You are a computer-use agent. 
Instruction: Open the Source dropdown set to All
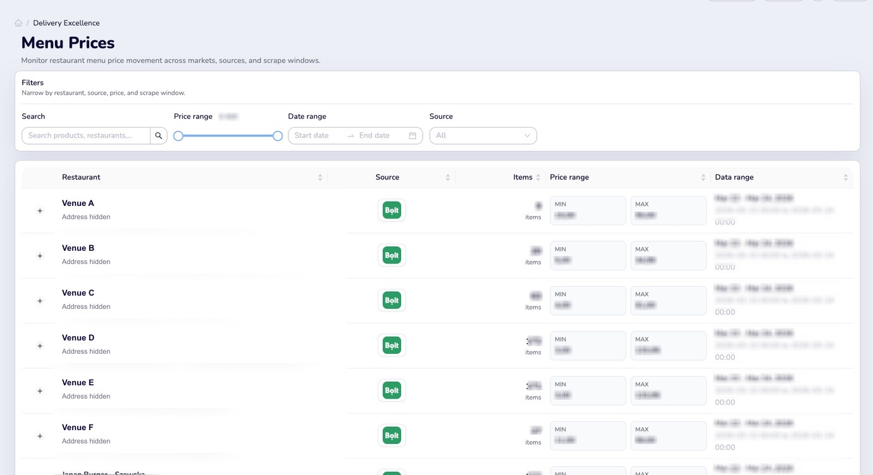pos(483,136)
